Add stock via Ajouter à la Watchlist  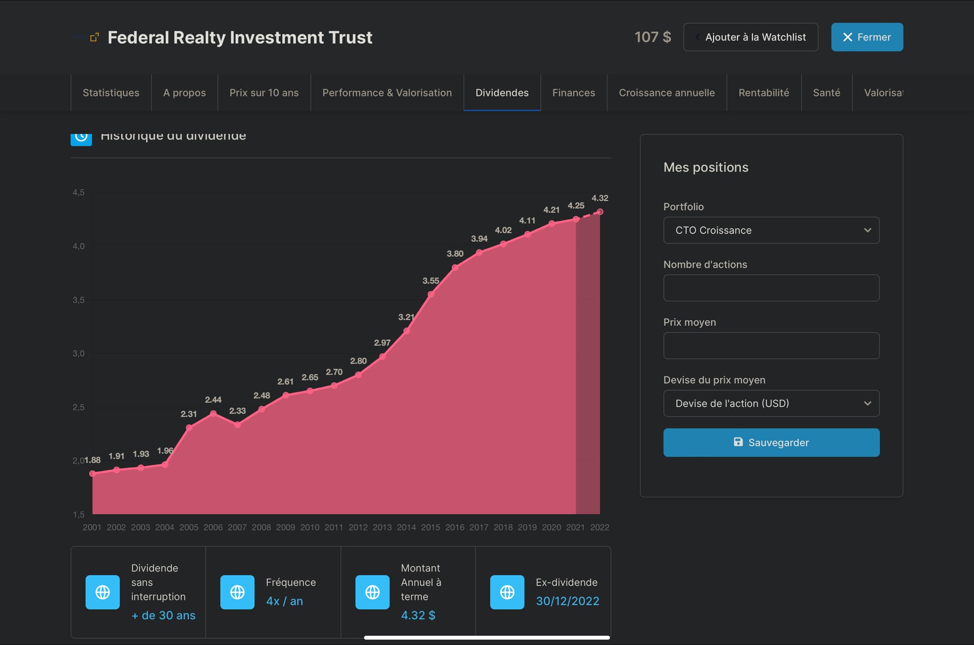[750, 37]
